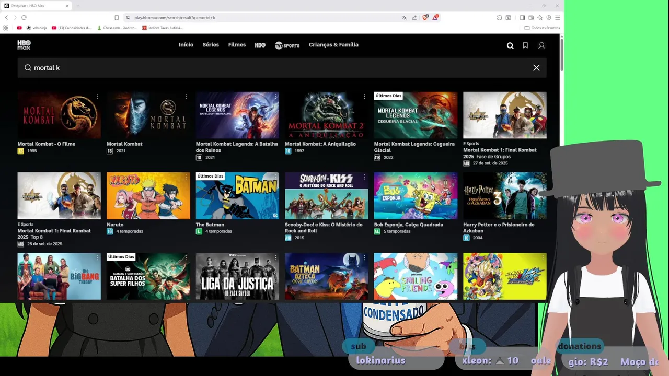Open browser extensions puzzle icon
669x376 pixels.
(x=500, y=17)
